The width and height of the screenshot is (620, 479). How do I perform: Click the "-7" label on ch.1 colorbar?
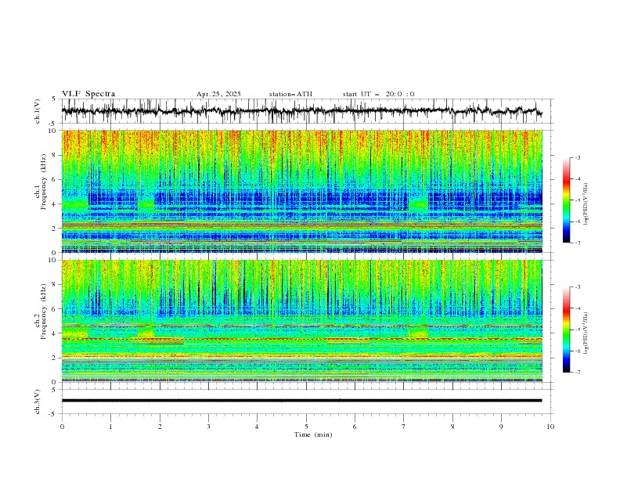pos(577,243)
